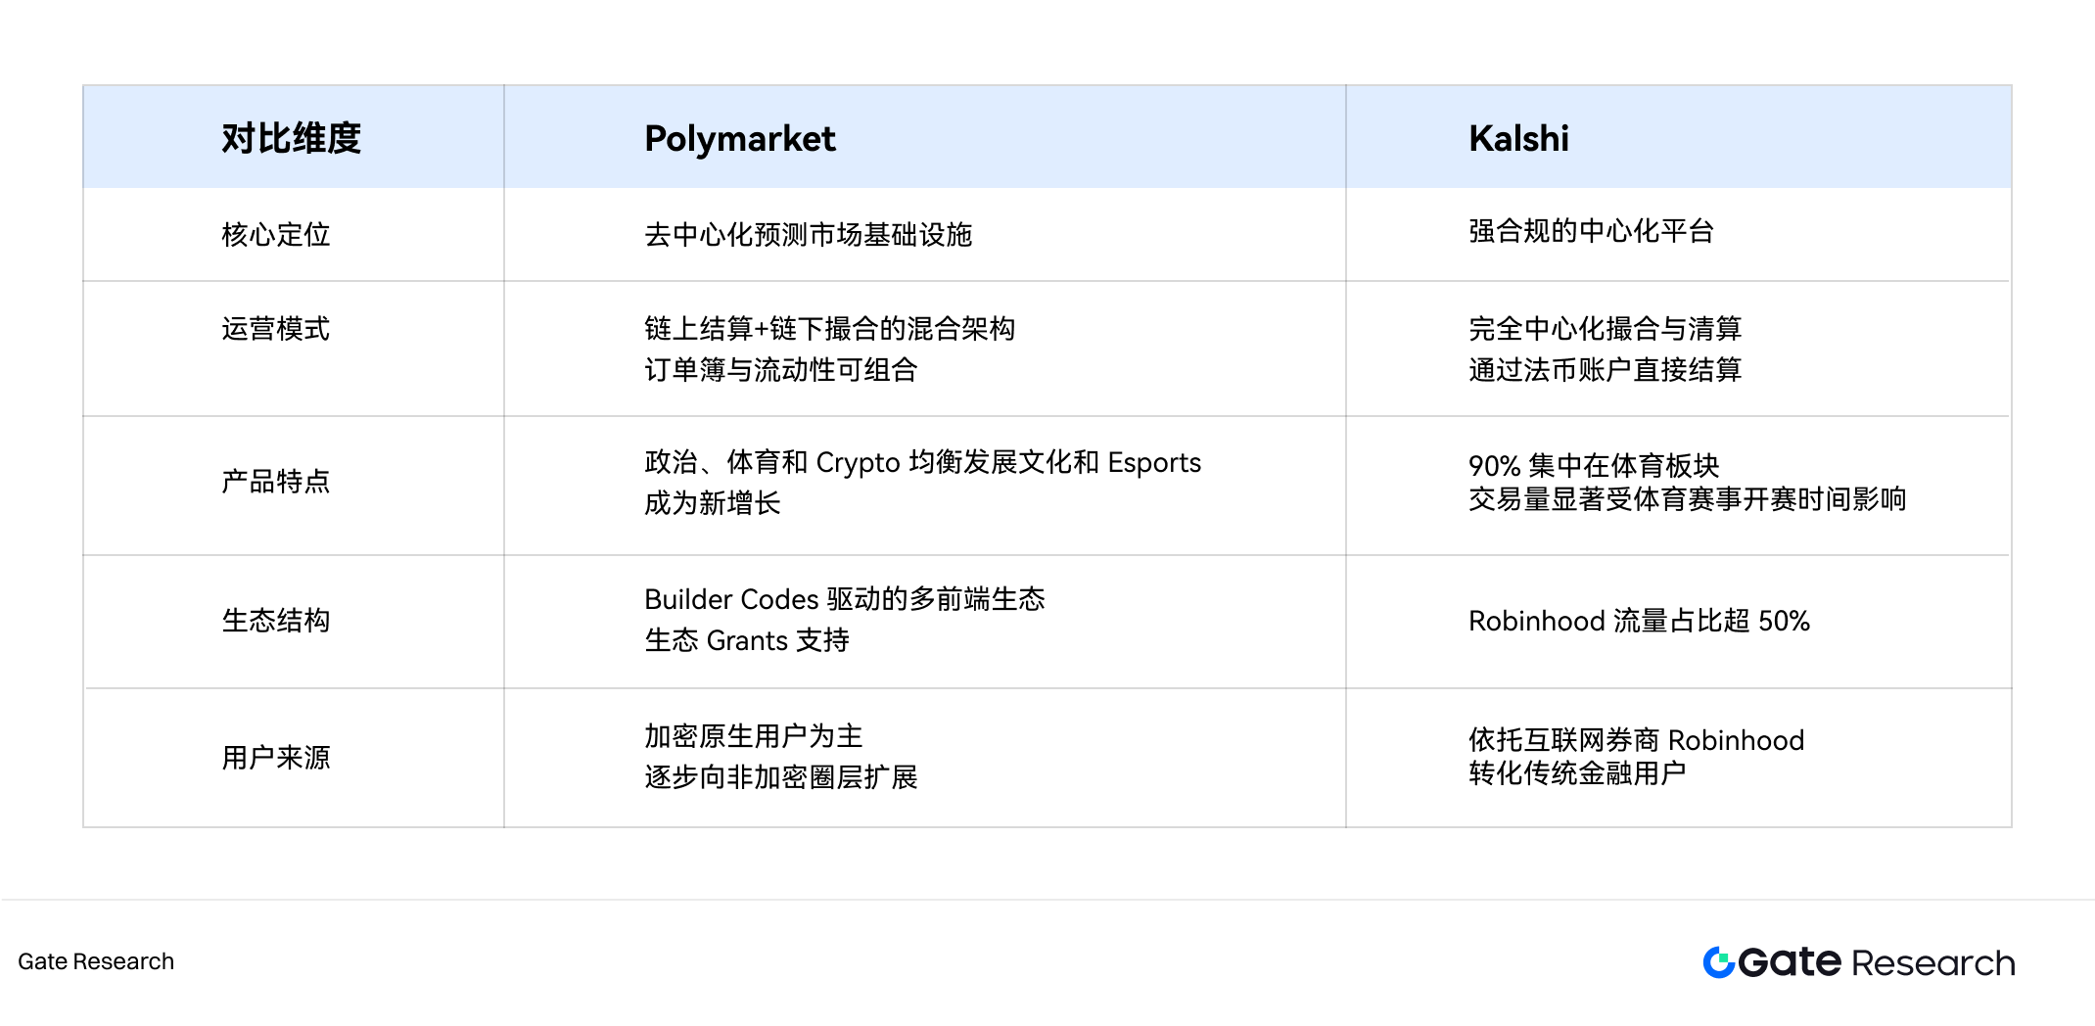Viewport: 2095px width, 1026px height.
Task: Click the 链上结算+链下撮合的混合架构 text
Action: [x=829, y=328]
